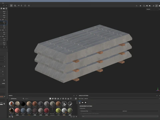160x120 pixels.
Task: Open the camera settings tab icon
Action: click(x=83, y=103)
